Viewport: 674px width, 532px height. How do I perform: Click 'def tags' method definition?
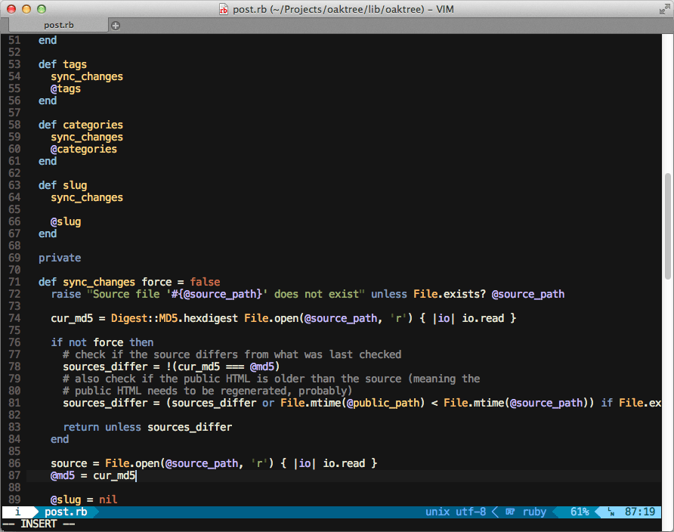click(63, 64)
